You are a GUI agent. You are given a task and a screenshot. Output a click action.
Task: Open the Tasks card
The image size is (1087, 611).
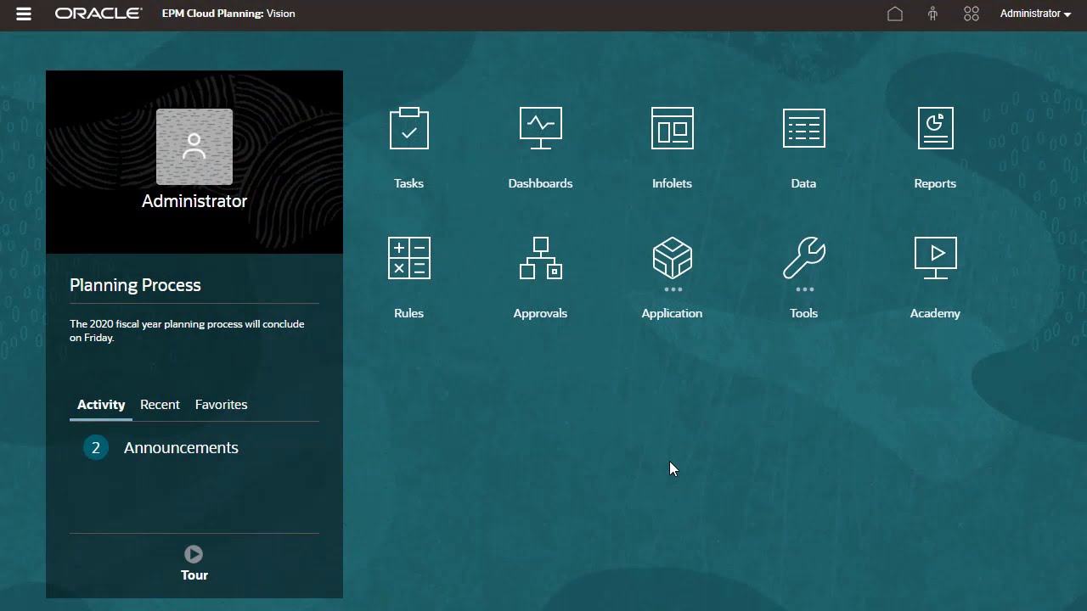pos(408,147)
